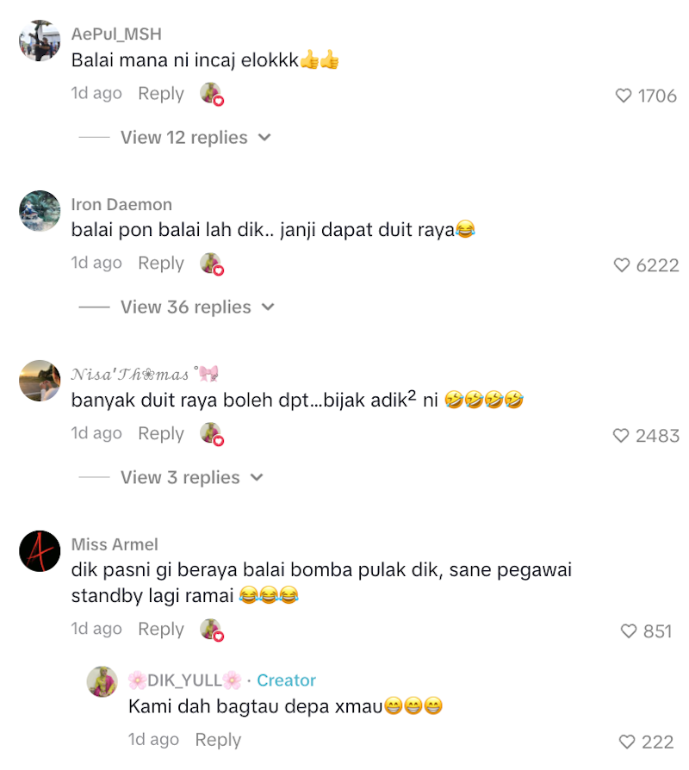
Task: Like AePul_MSH's comment with heart icon
Action: [624, 96]
